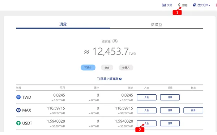This screenshot has height=135, width=217.
Task: Select the 可操作 filter pill
Action: pos(88,67)
